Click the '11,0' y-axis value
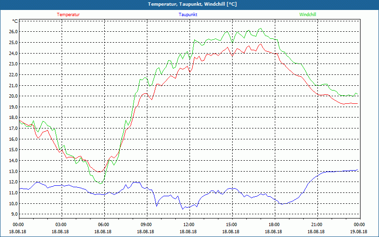The width and height of the screenshot is (379, 237). point(14,193)
